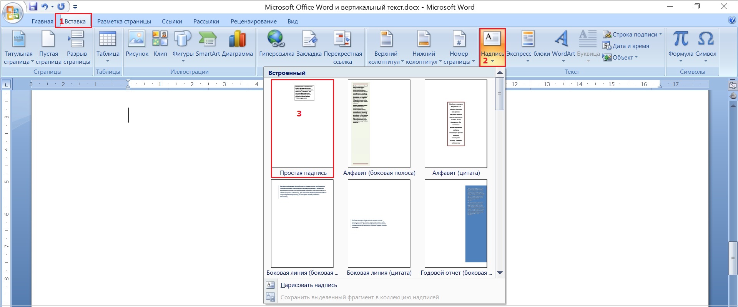Select Годовой отчет (боковая ...) template
This screenshot has width=738, height=307.
(x=456, y=228)
